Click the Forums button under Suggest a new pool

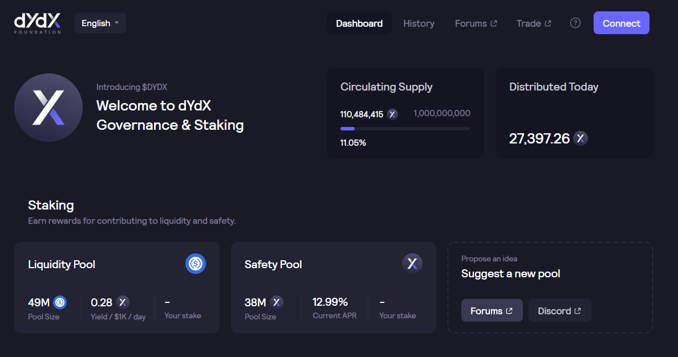click(492, 311)
